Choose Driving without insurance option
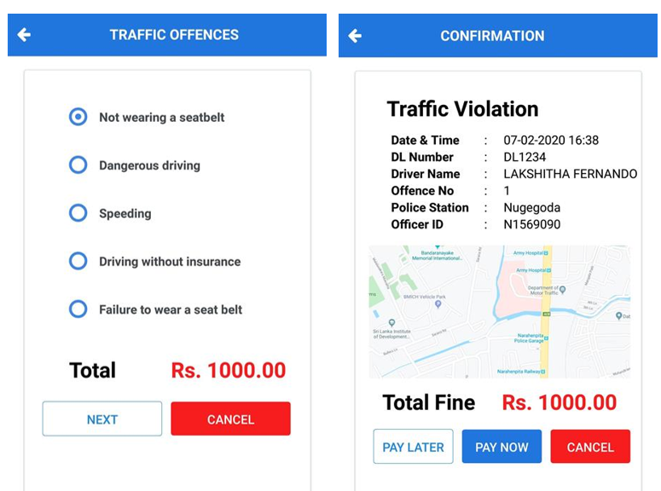Viewport: 661px width, 491px height. pyautogui.click(x=78, y=261)
